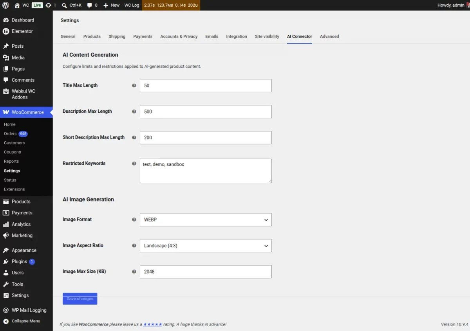Image resolution: width=470 pixels, height=331 pixels.
Task: Click the Products sidebar icon
Action: click(x=6, y=201)
